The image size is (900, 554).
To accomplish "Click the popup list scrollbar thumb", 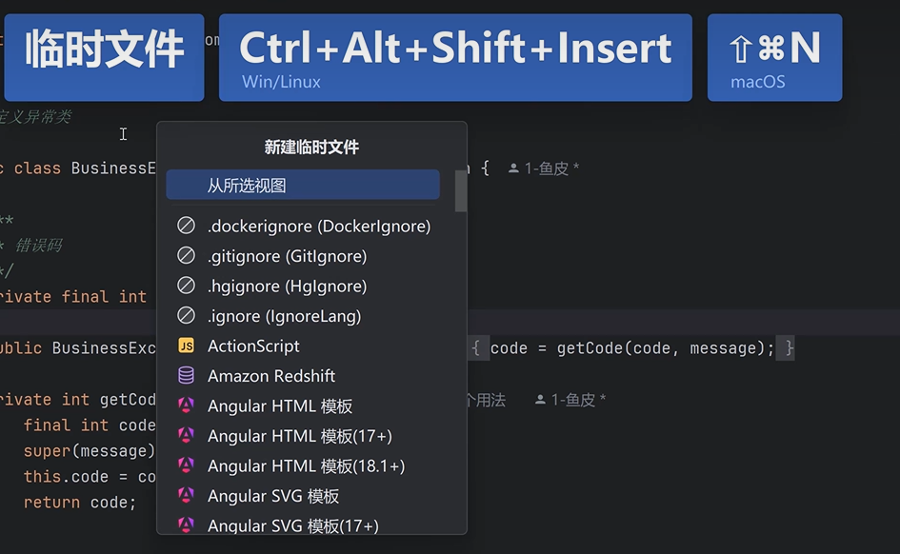I will pos(461,190).
